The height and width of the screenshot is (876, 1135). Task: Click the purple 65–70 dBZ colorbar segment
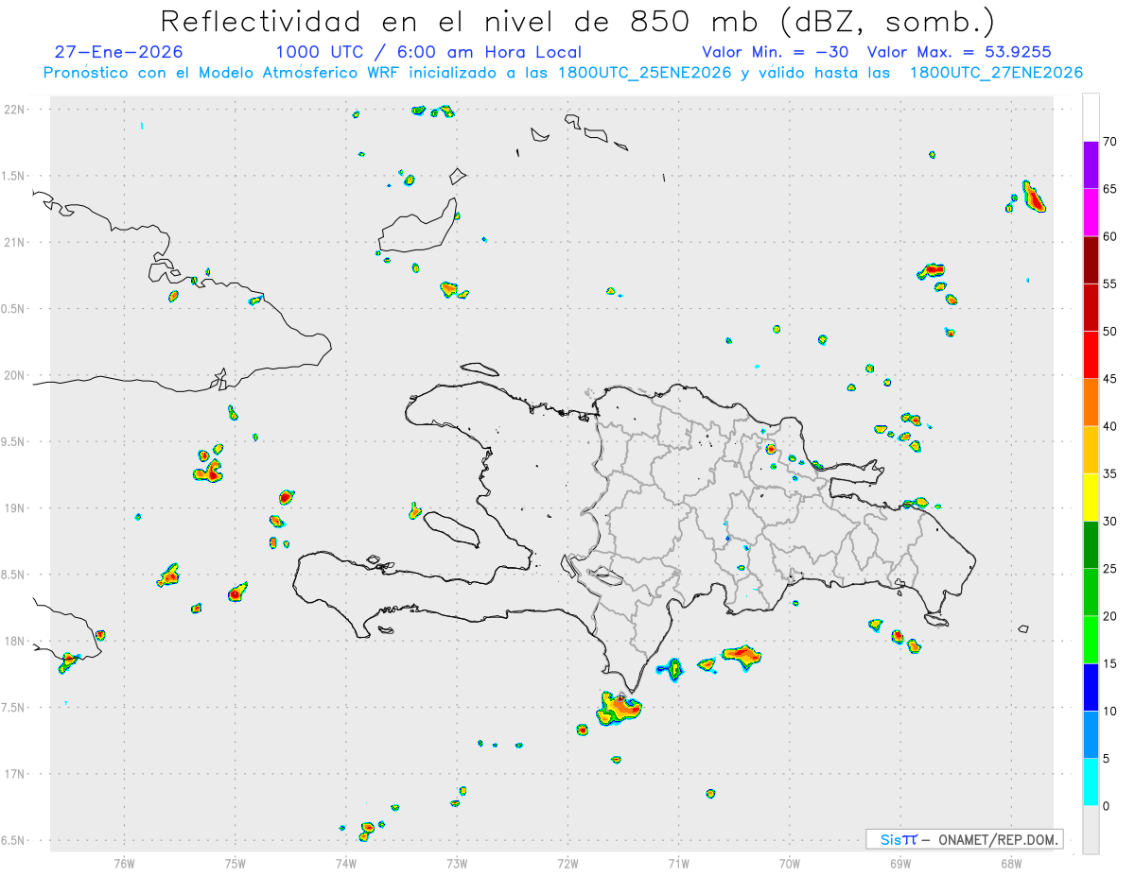[x=1091, y=165]
